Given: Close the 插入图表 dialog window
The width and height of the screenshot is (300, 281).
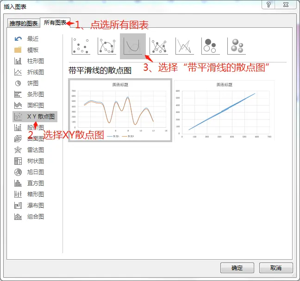Looking at the screenshot, I should tap(286, 5).
